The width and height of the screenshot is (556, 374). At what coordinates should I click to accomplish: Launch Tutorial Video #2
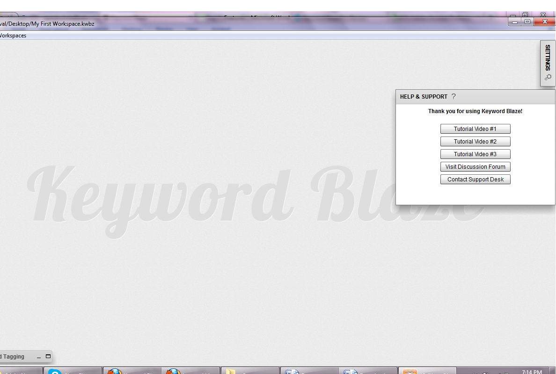(475, 142)
